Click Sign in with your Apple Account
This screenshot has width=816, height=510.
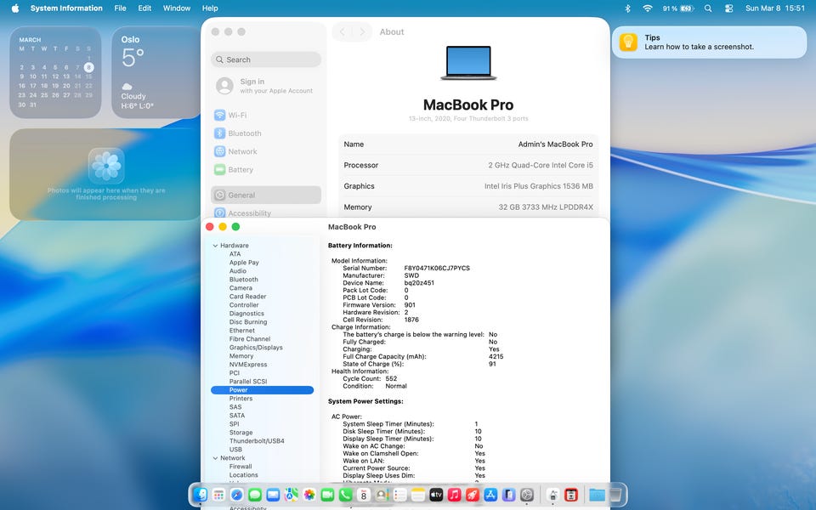pos(265,86)
